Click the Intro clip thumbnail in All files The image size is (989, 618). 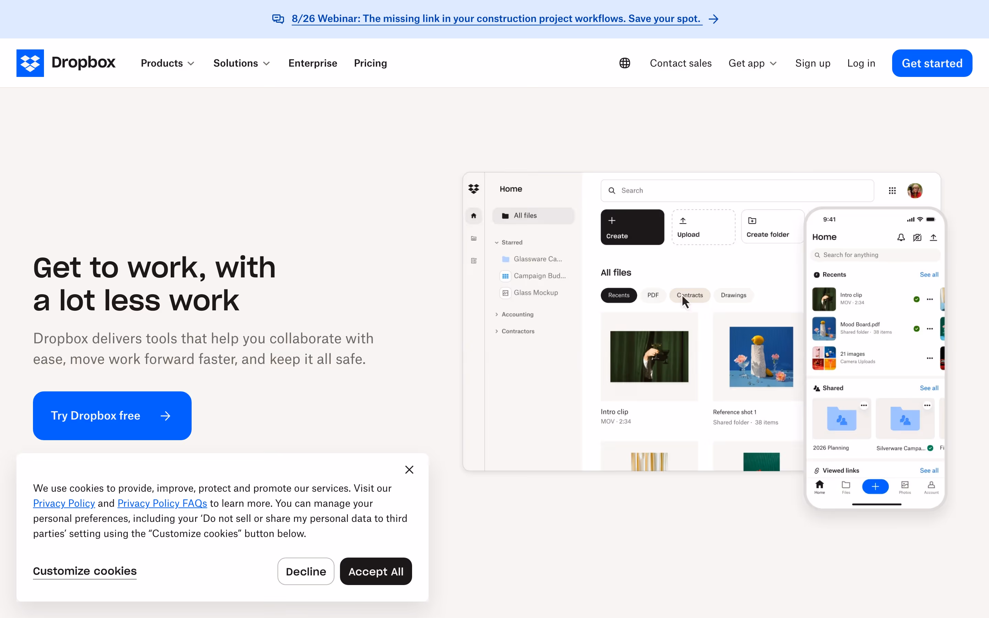(x=649, y=356)
